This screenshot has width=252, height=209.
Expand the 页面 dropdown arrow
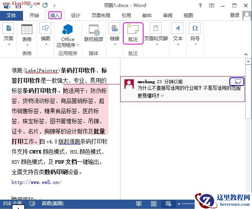click(x=9, y=45)
